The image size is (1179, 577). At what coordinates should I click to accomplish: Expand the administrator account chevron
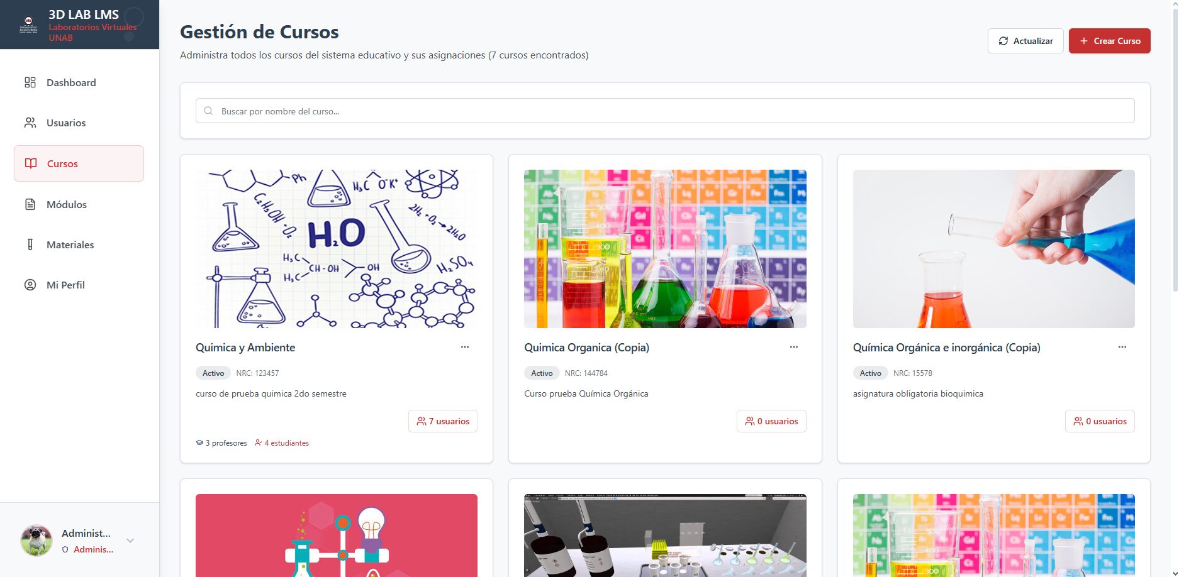[x=130, y=541]
